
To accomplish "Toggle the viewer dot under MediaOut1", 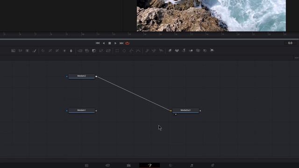I will [x=176, y=114].
